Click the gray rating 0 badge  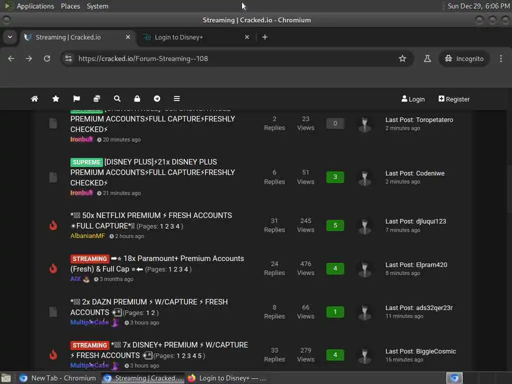(x=335, y=123)
